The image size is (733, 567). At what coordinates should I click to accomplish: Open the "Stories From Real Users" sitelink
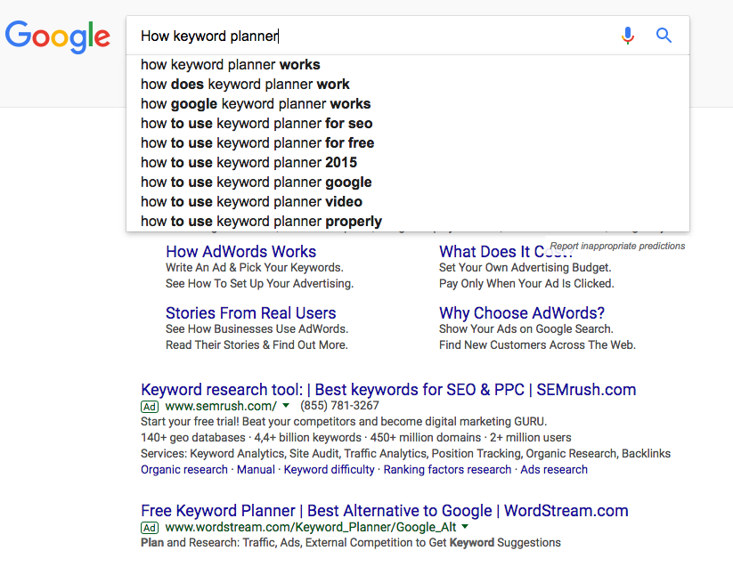(x=250, y=313)
